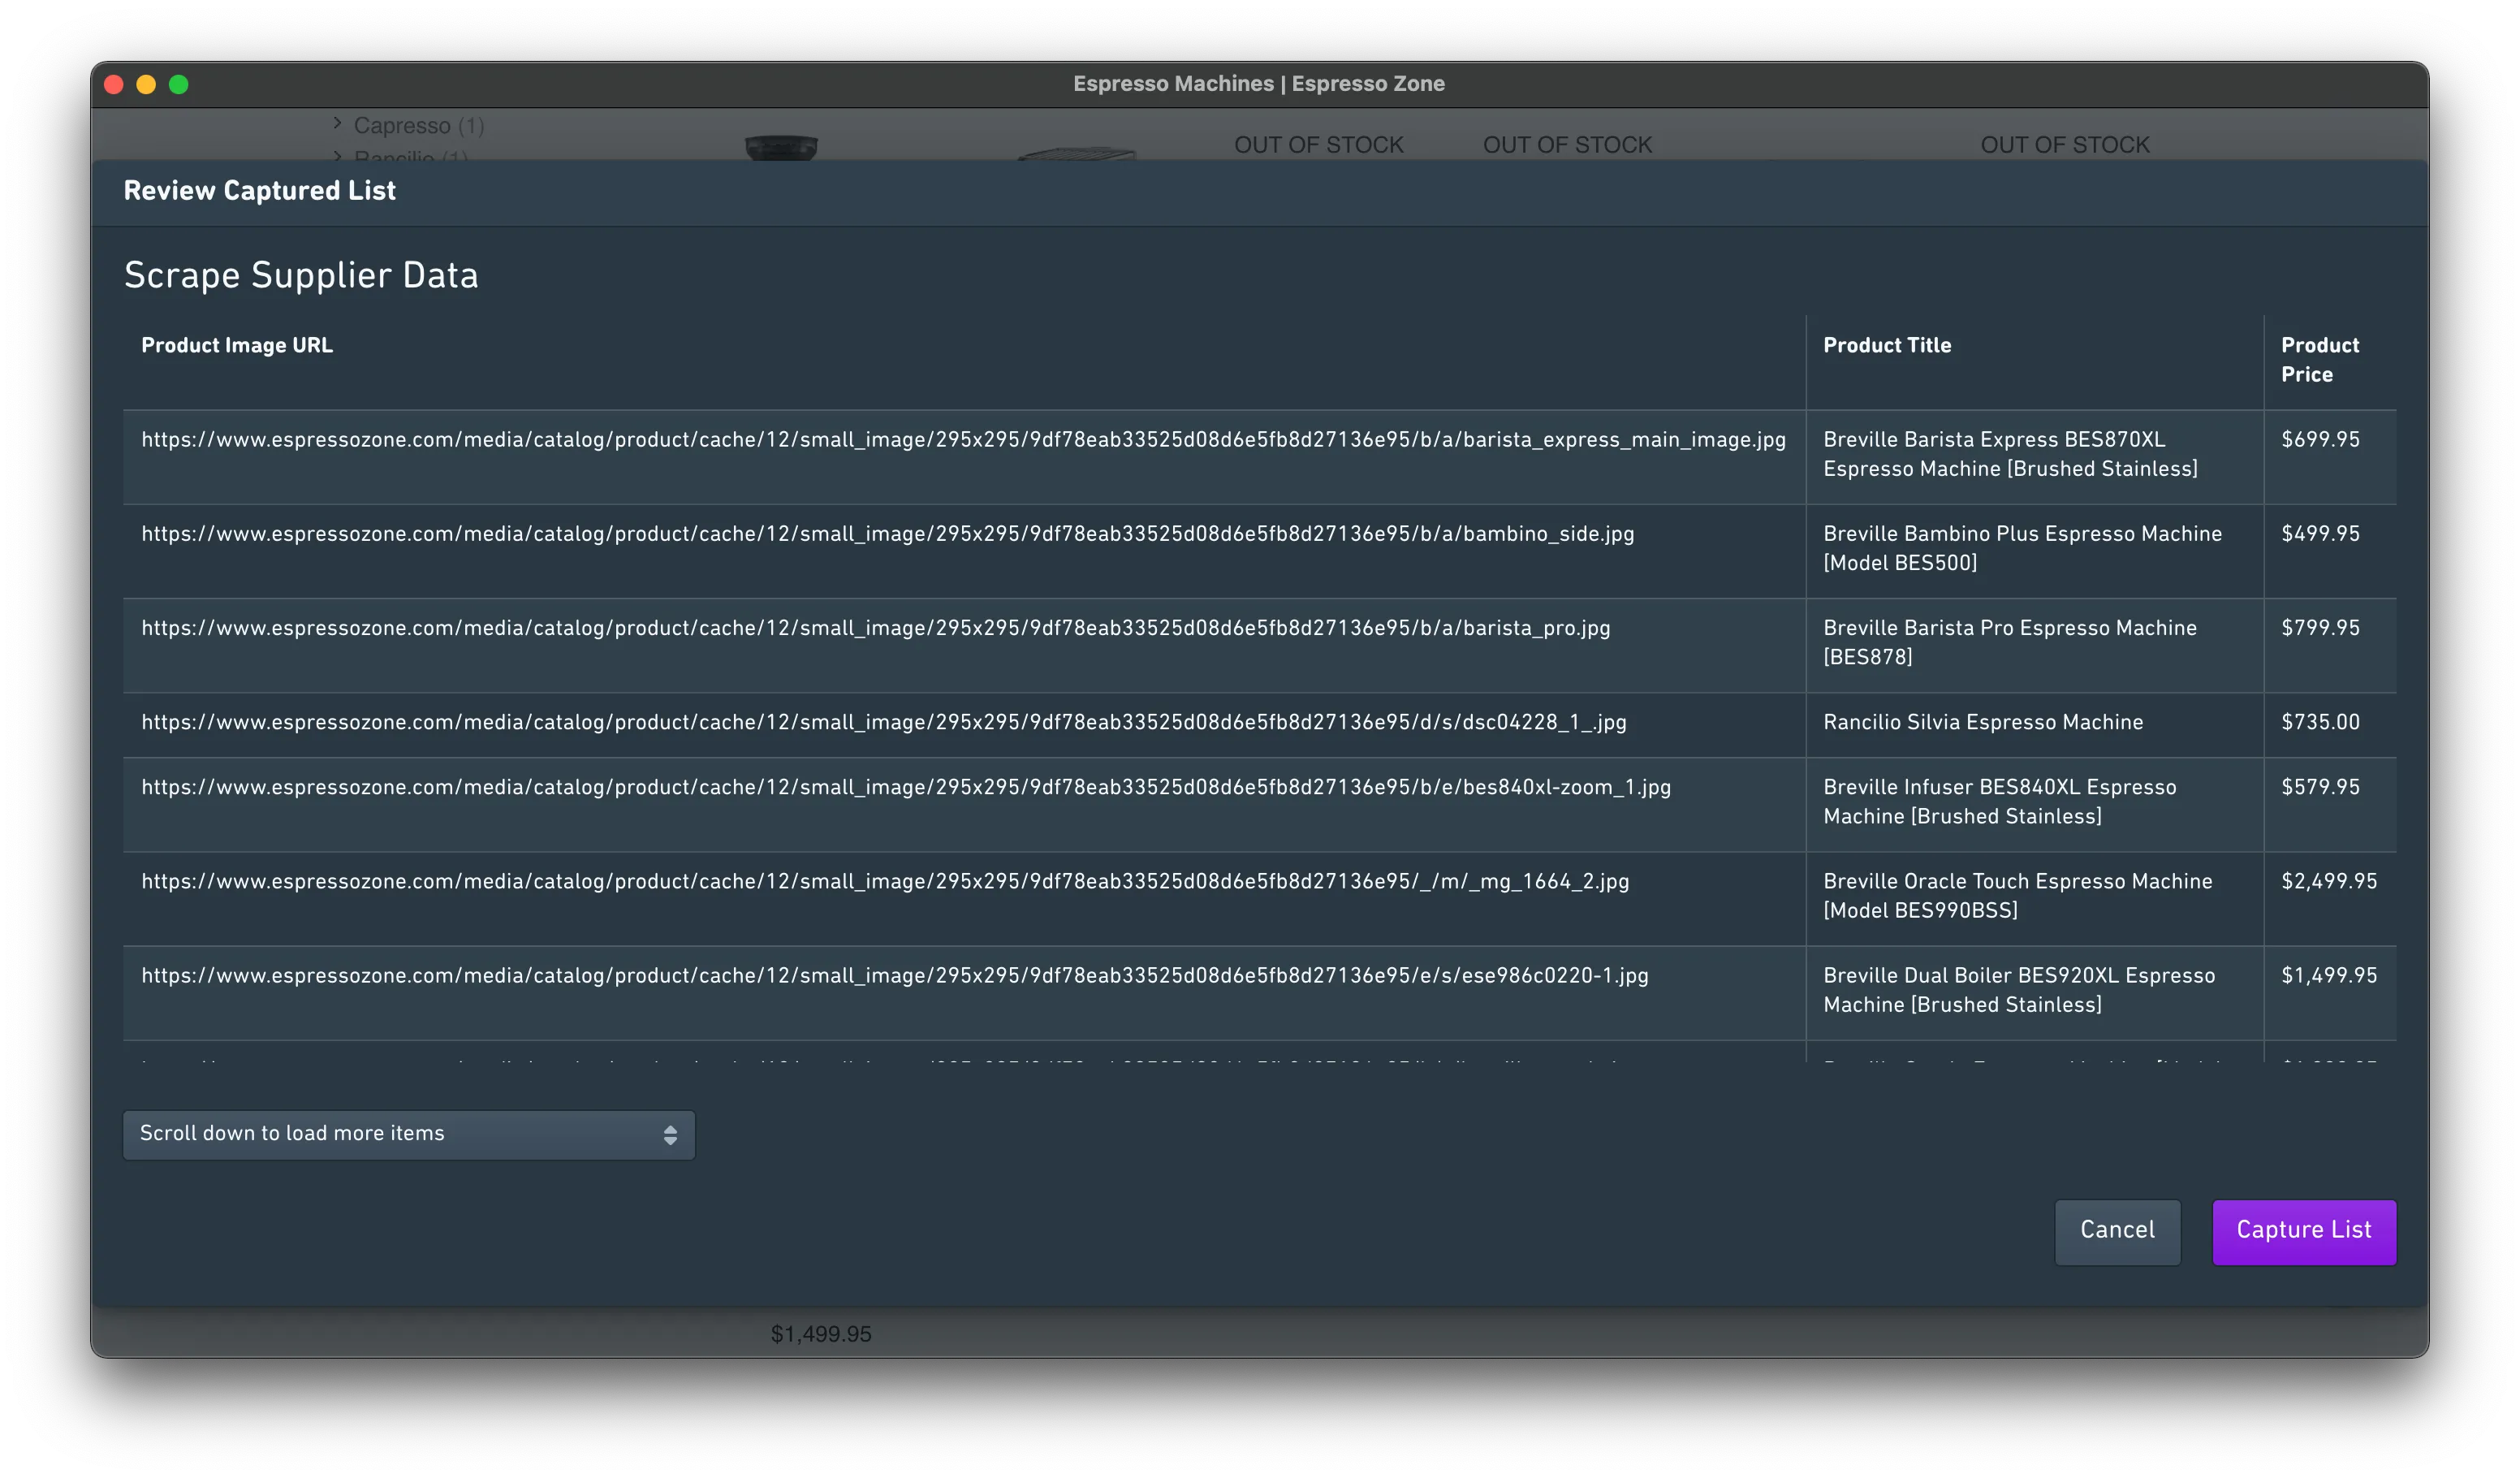Click the purple Capture List button

tap(2303, 1231)
